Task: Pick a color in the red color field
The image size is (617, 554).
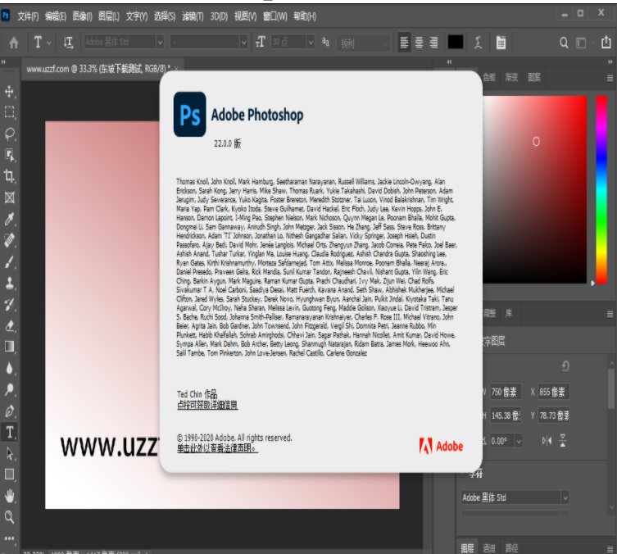Action: point(534,189)
